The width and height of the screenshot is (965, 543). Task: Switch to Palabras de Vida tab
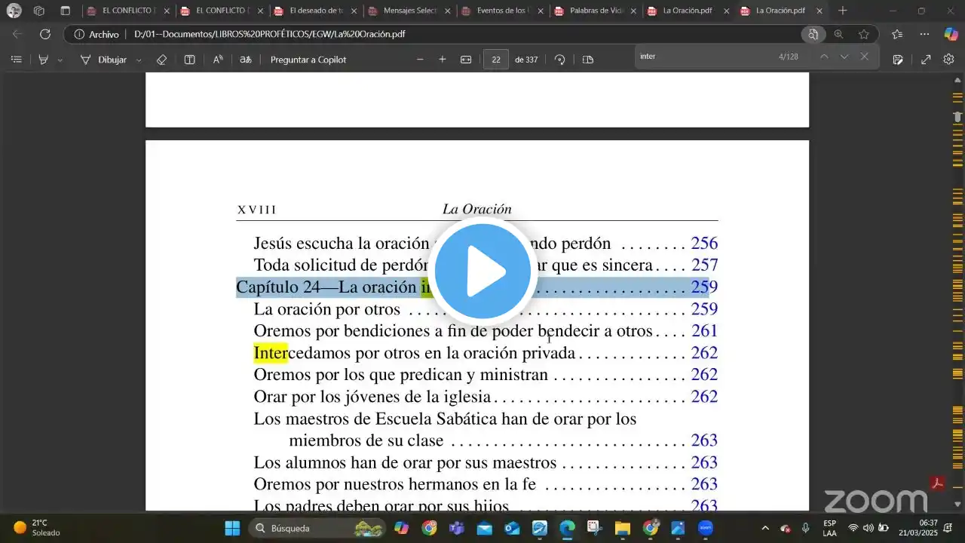click(596, 11)
